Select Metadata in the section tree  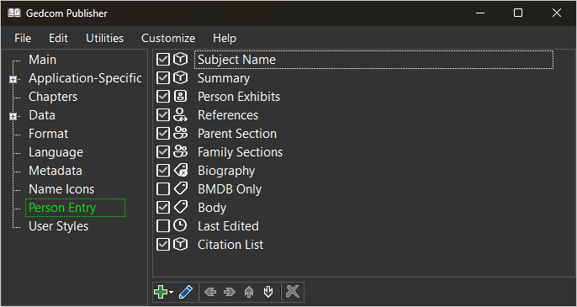pos(56,171)
